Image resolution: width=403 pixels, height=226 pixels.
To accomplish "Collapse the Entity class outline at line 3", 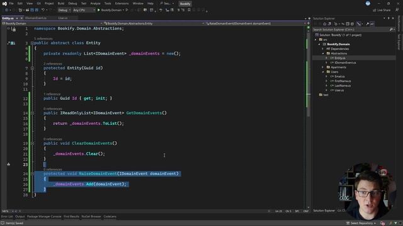I will [x=32, y=43].
